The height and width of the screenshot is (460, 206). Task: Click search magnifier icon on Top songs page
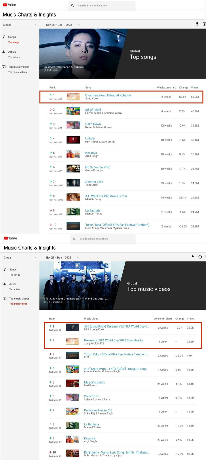tap(72, 5)
